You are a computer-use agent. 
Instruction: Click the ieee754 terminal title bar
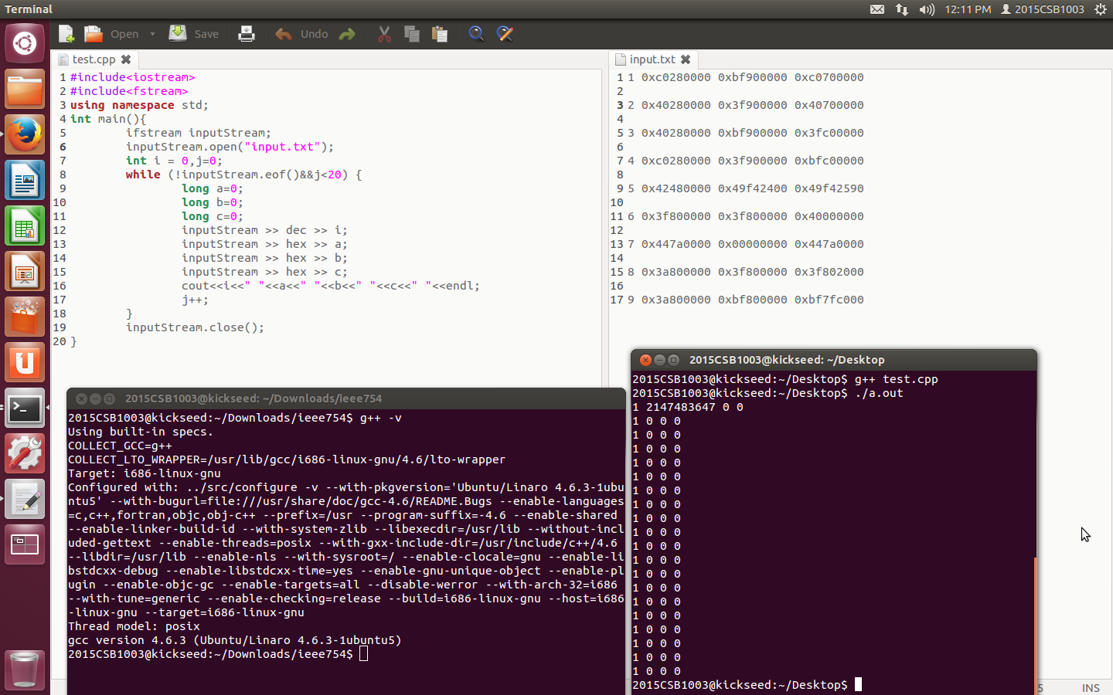point(346,398)
